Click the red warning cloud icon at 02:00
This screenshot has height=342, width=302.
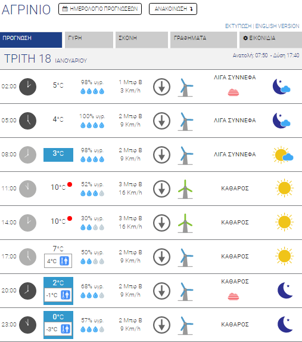point(233,93)
